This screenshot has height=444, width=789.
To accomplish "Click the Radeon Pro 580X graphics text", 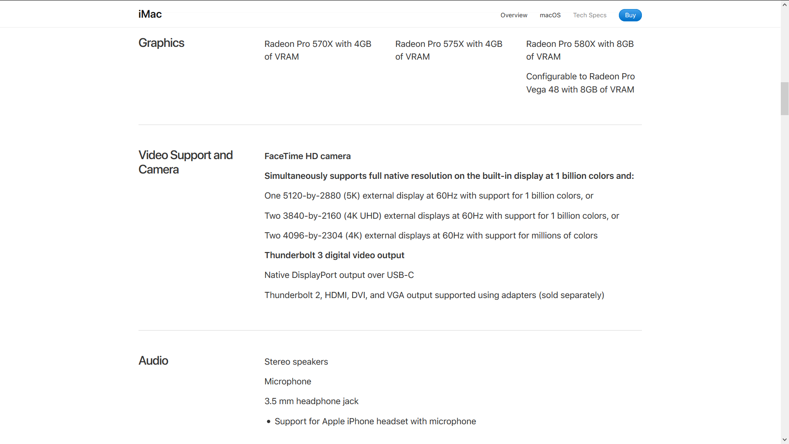I will point(580,50).
